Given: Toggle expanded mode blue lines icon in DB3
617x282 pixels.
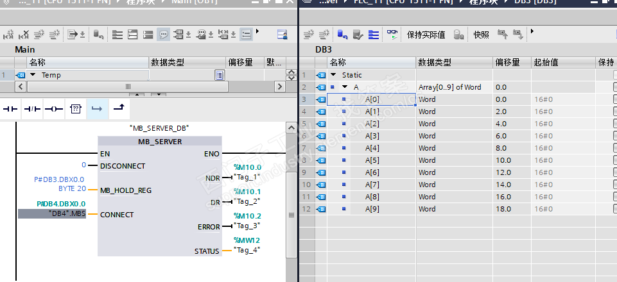Looking at the screenshot, I should coord(374,35).
